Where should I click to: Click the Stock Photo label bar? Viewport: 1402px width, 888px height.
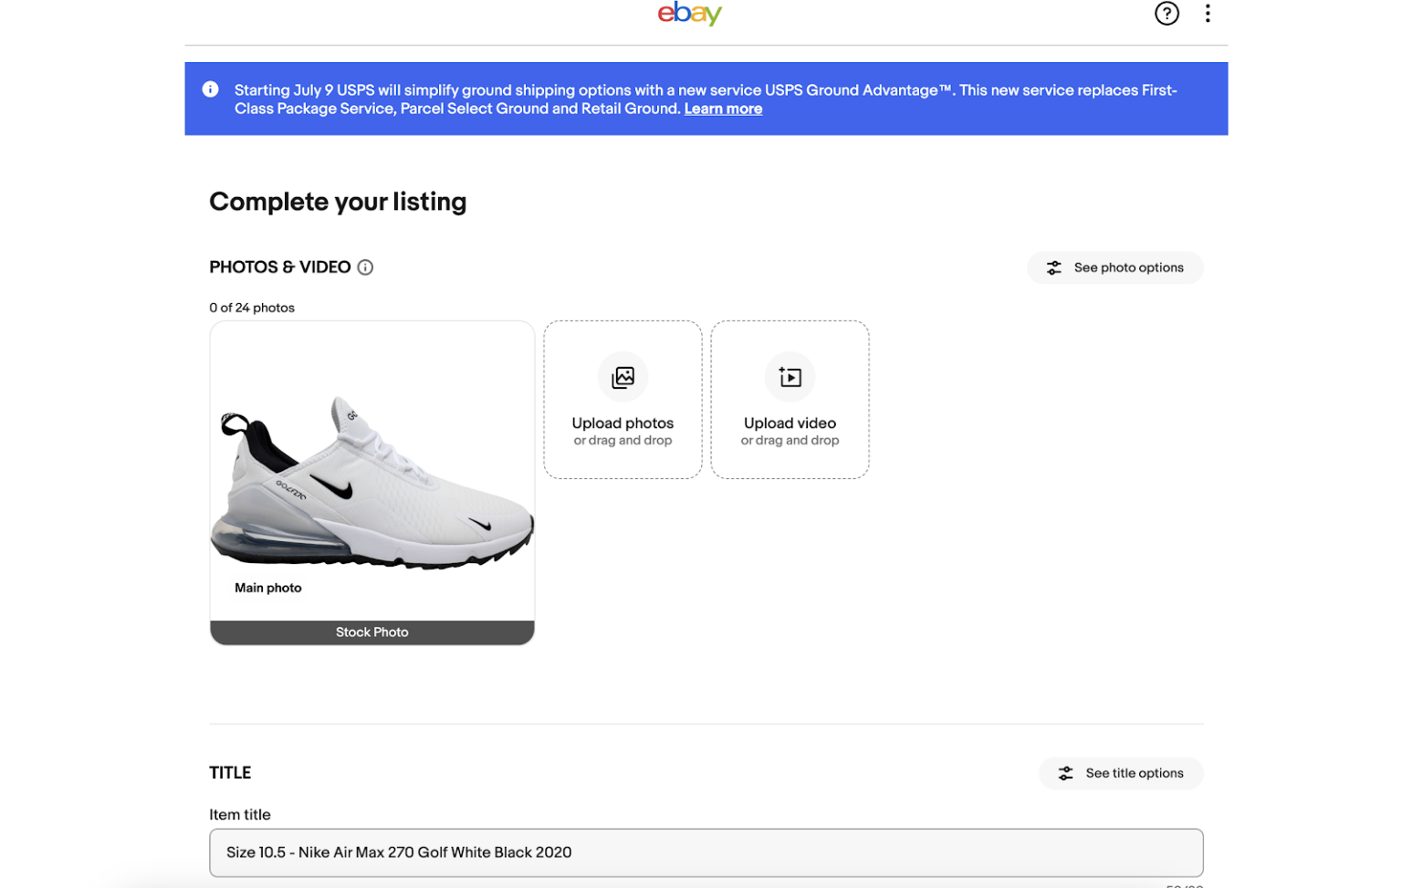coord(371,631)
